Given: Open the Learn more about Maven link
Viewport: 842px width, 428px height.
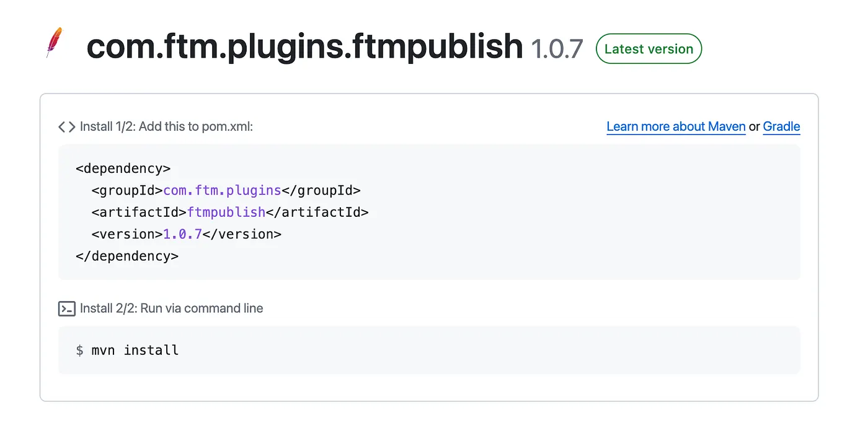Looking at the screenshot, I should [676, 126].
